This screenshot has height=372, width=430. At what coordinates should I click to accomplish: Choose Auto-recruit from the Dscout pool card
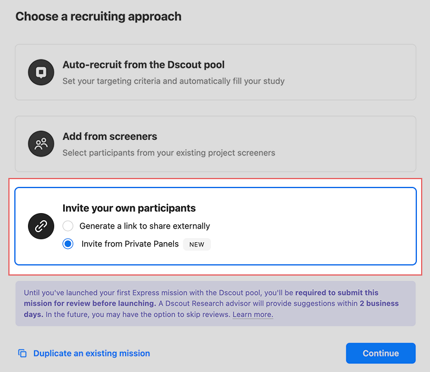[216, 72]
